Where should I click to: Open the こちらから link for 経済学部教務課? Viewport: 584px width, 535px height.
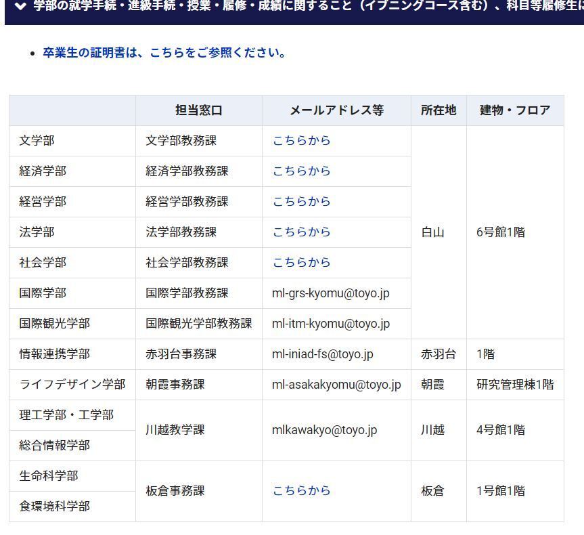(301, 171)
